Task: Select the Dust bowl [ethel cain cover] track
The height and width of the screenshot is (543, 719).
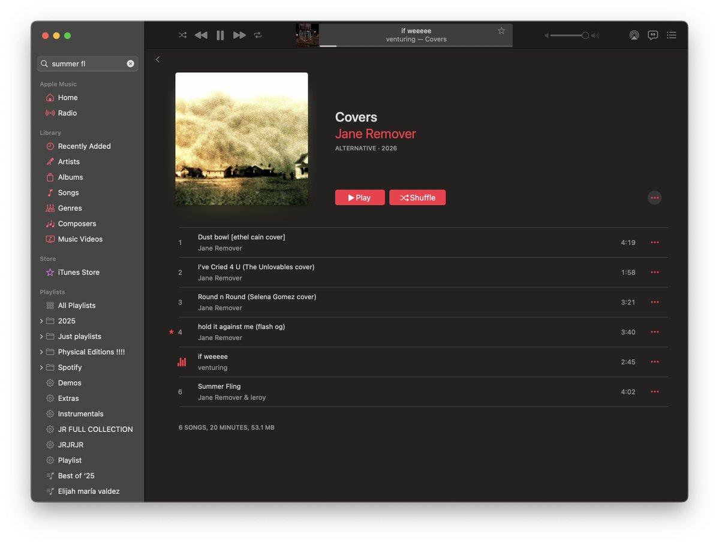Action: (423, 242)
